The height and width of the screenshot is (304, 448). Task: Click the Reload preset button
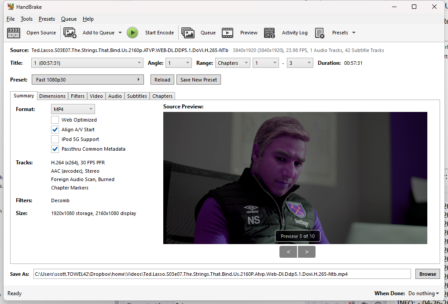point(162,80)
